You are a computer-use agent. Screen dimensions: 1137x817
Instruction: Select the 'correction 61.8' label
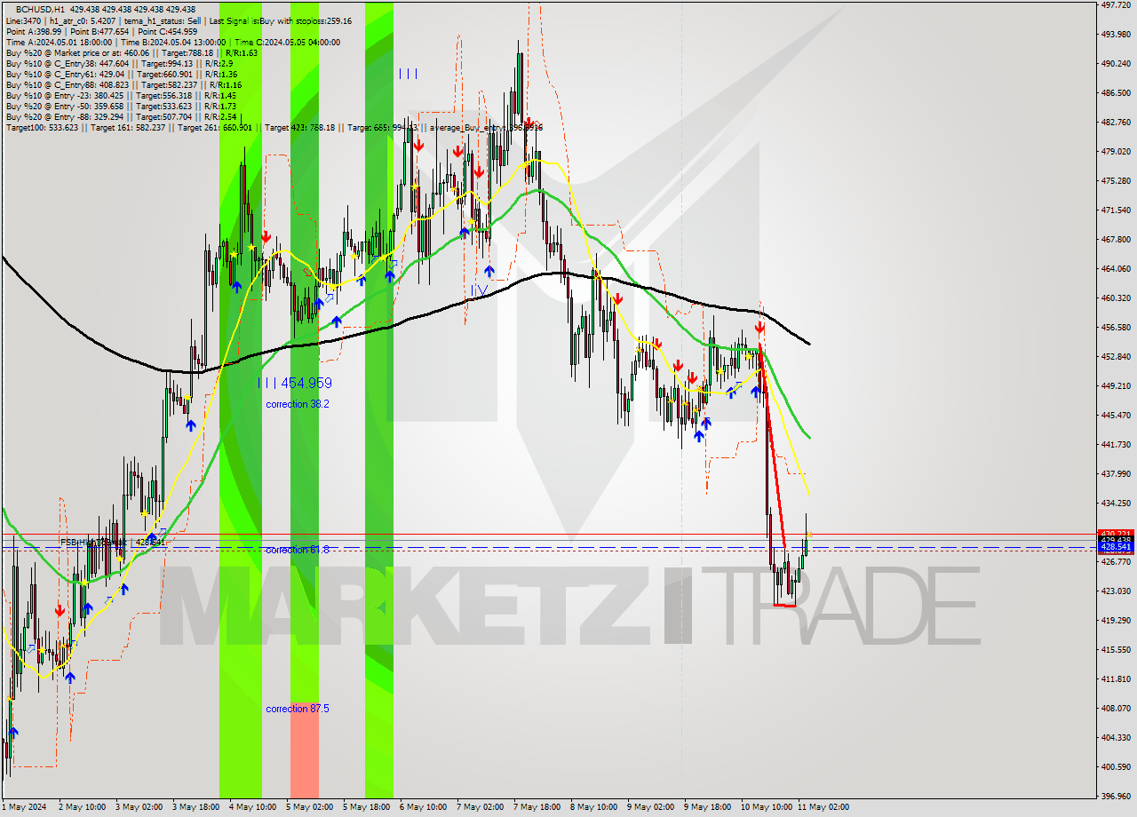pyautogui.click(x=298, y=550)
